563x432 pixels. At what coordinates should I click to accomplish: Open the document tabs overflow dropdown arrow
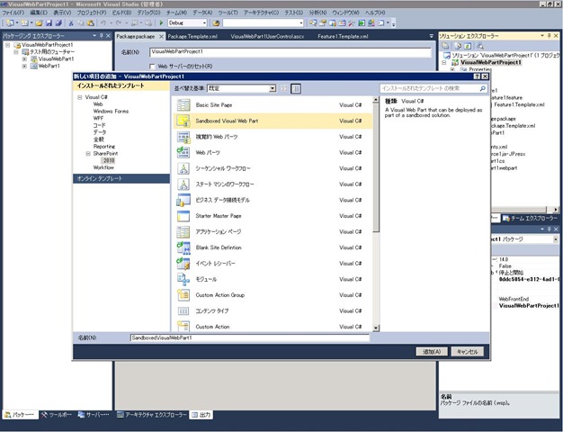pyautogui.click(x=431, y=36)
